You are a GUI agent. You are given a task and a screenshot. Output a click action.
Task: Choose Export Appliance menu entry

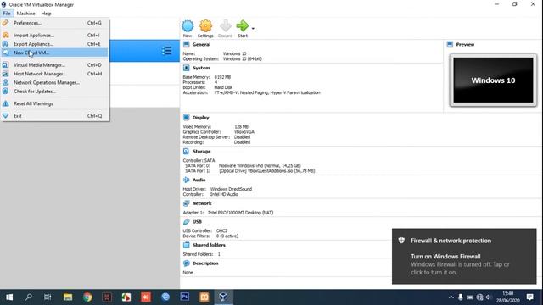54,44
